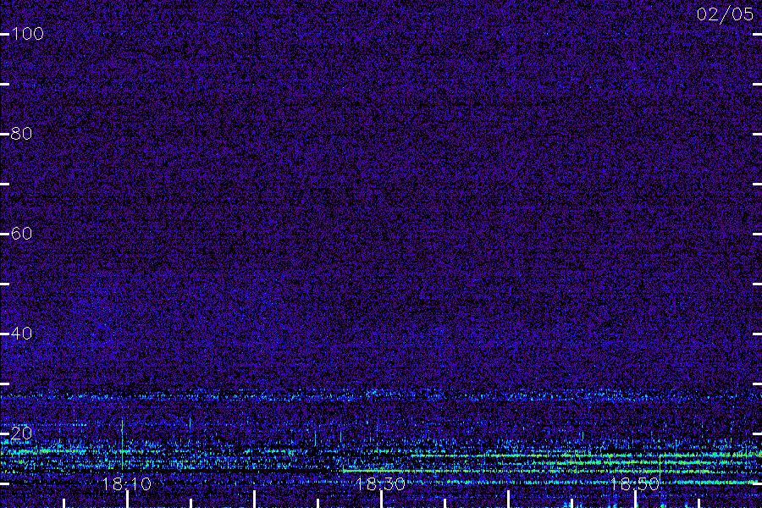Screen dimensions: 762x508
Task: Click the 80 frequency axis label
Action: (21, 133)
